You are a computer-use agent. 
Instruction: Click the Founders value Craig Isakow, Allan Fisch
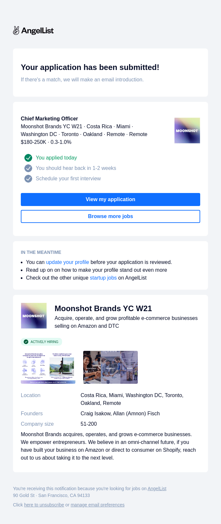[120, 413]
